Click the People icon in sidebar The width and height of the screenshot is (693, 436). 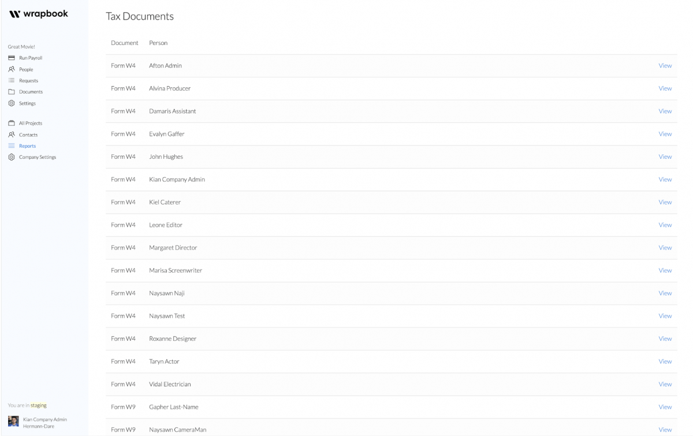click(11, 69)
